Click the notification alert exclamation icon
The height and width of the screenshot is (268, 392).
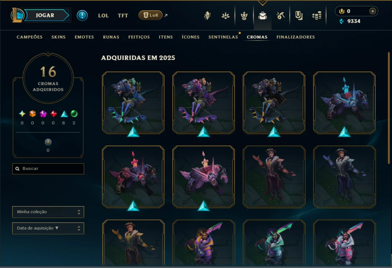coord(82,16)
